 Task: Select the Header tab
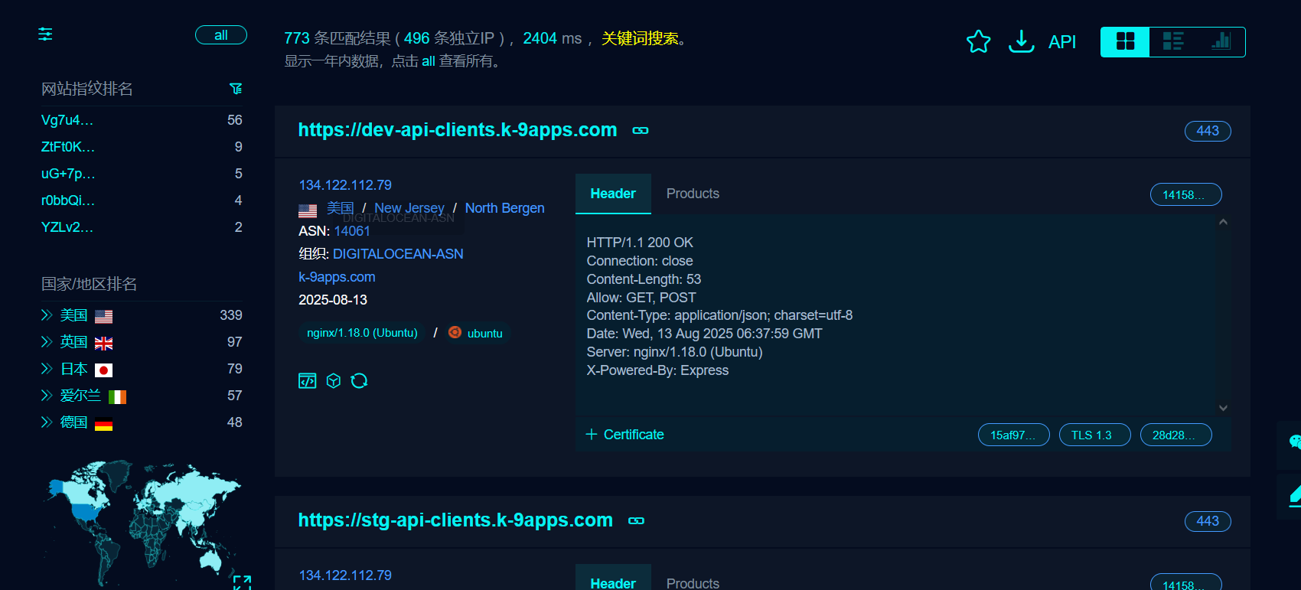coord(613,194)
